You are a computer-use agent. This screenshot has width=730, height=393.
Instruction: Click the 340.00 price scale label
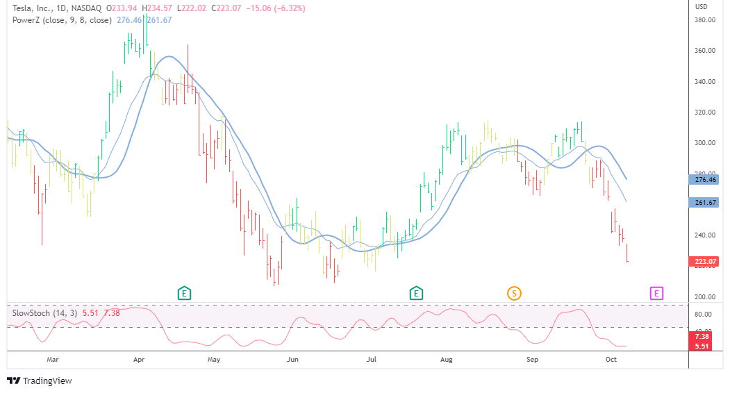pos(705,81)
